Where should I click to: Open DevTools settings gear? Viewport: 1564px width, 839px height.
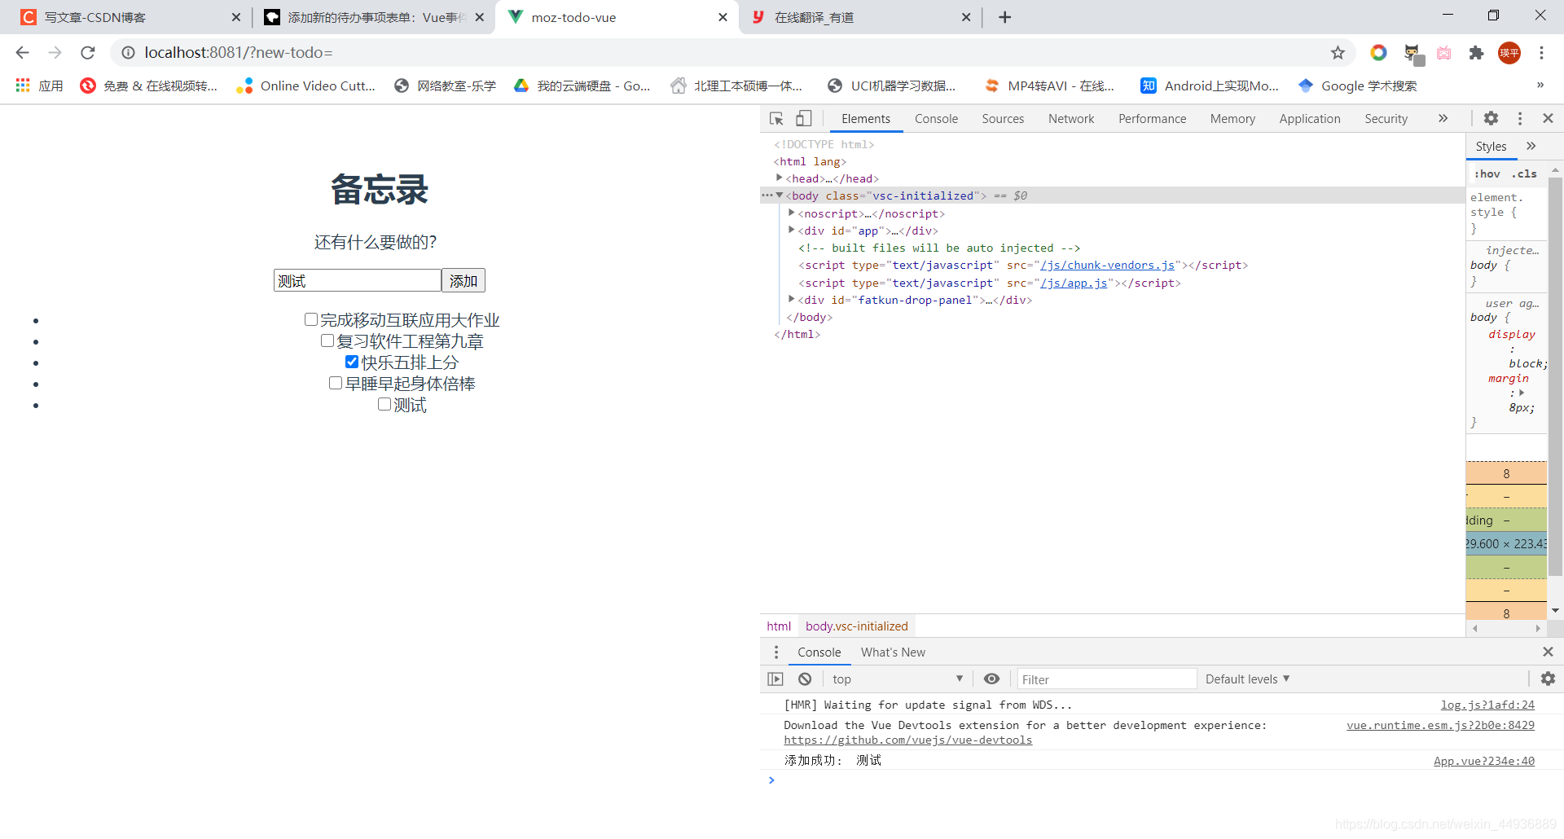tap(1491, 118)
